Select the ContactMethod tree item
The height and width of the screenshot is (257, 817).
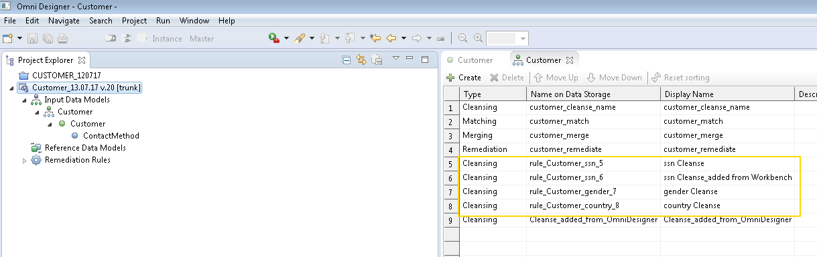(105, 136)
